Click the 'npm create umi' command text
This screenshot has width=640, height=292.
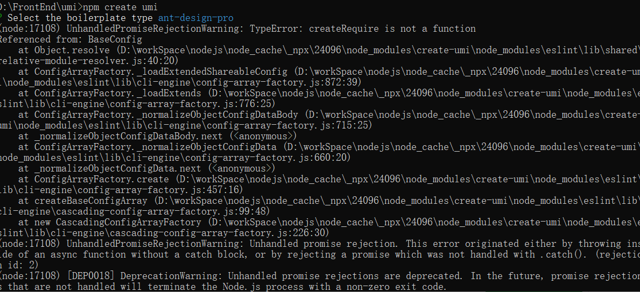click(x=120, y=7)
